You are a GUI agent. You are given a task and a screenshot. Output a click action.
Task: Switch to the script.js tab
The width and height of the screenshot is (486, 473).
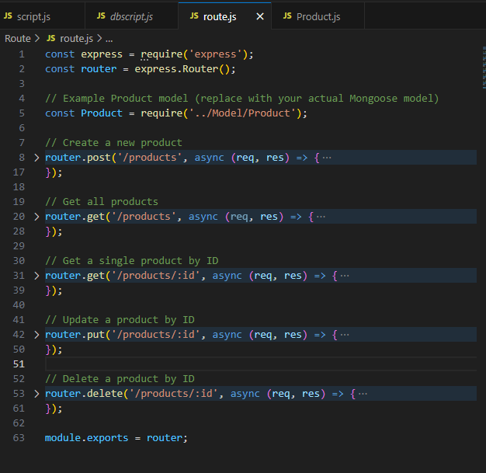33,16
